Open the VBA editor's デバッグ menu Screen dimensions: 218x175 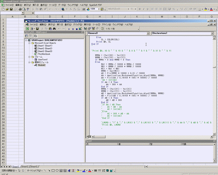pyautogui.click(x=78, y=25)
